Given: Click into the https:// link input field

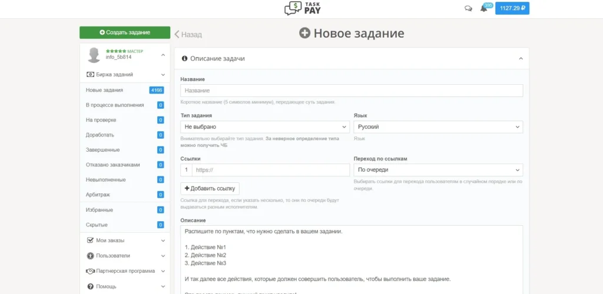Looking at the screenshot, I should tap(271, 170).
